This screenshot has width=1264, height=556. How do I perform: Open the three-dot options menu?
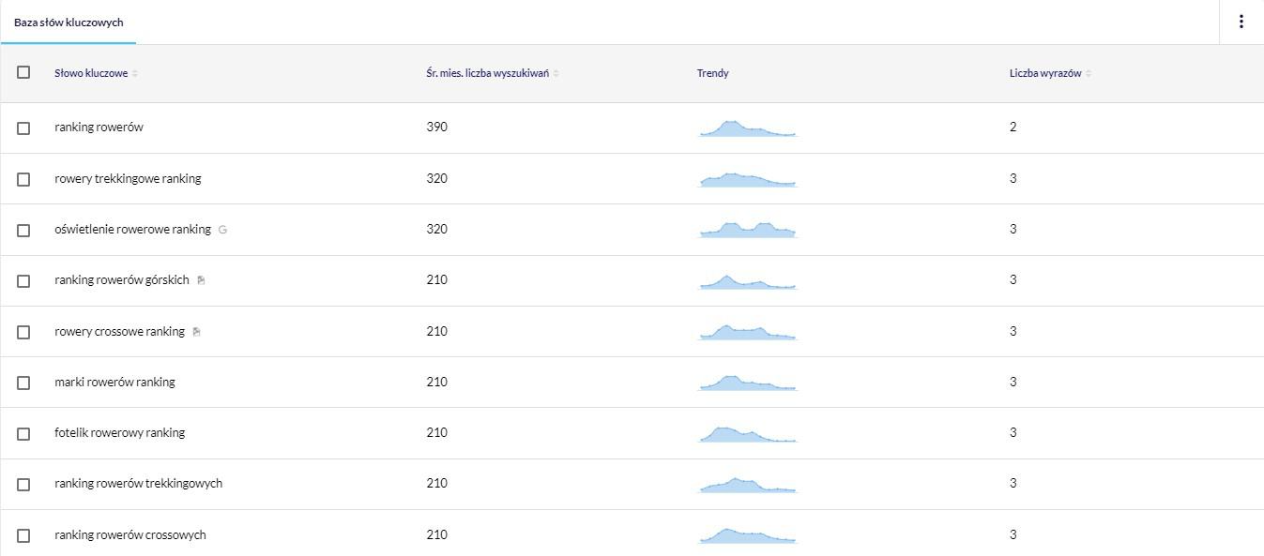(1241, 22)
